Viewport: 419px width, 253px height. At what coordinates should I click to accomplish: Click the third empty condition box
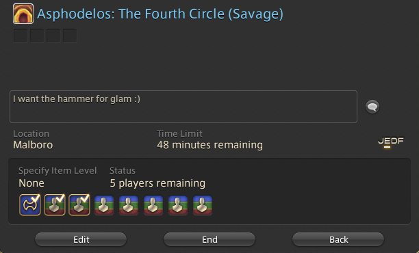53,36
